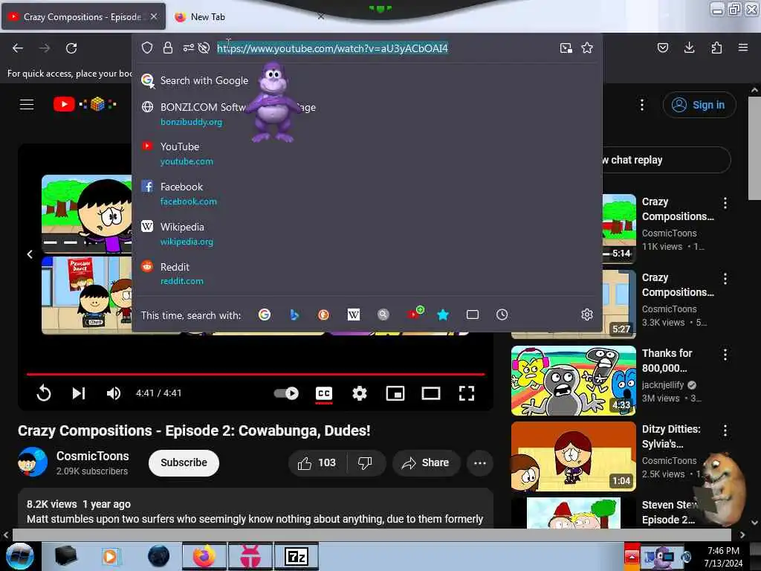Subscribe to CosmicToons
761x571 pixels.
tap(184, 462)
